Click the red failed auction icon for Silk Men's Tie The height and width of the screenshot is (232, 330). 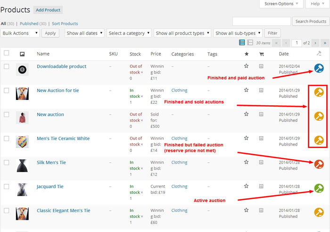pyautogui.click(x=319, y=164)
